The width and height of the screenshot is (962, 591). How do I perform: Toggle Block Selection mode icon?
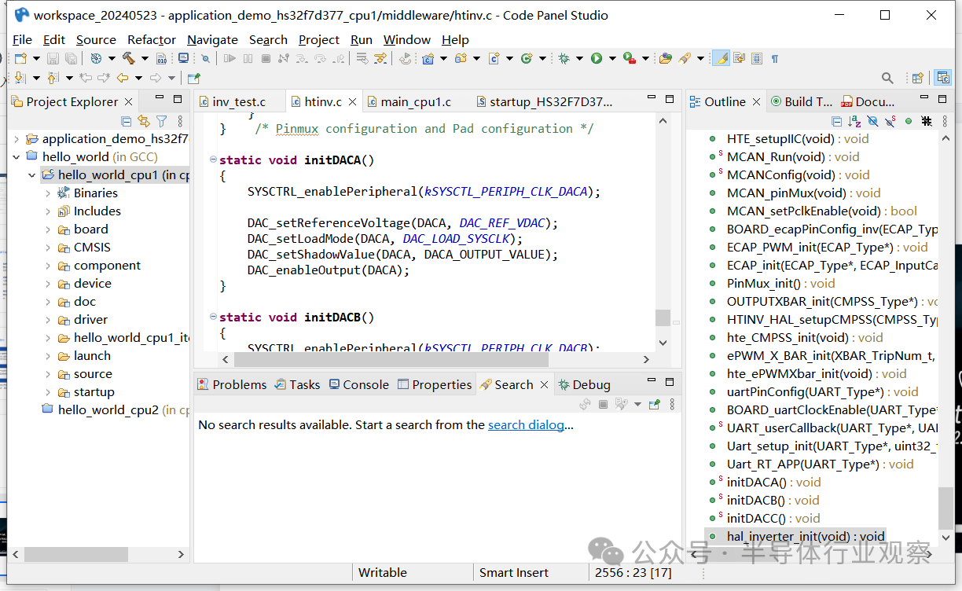757,58
